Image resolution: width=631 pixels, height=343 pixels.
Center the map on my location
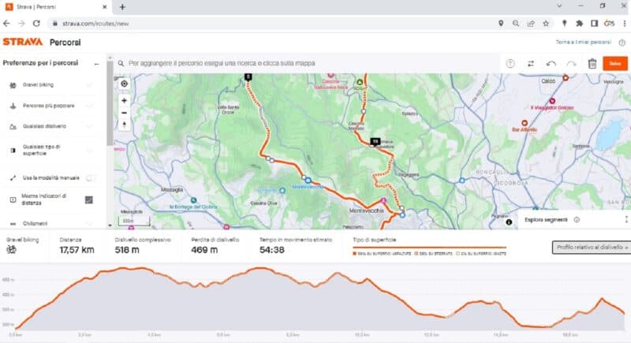(125, 84)
